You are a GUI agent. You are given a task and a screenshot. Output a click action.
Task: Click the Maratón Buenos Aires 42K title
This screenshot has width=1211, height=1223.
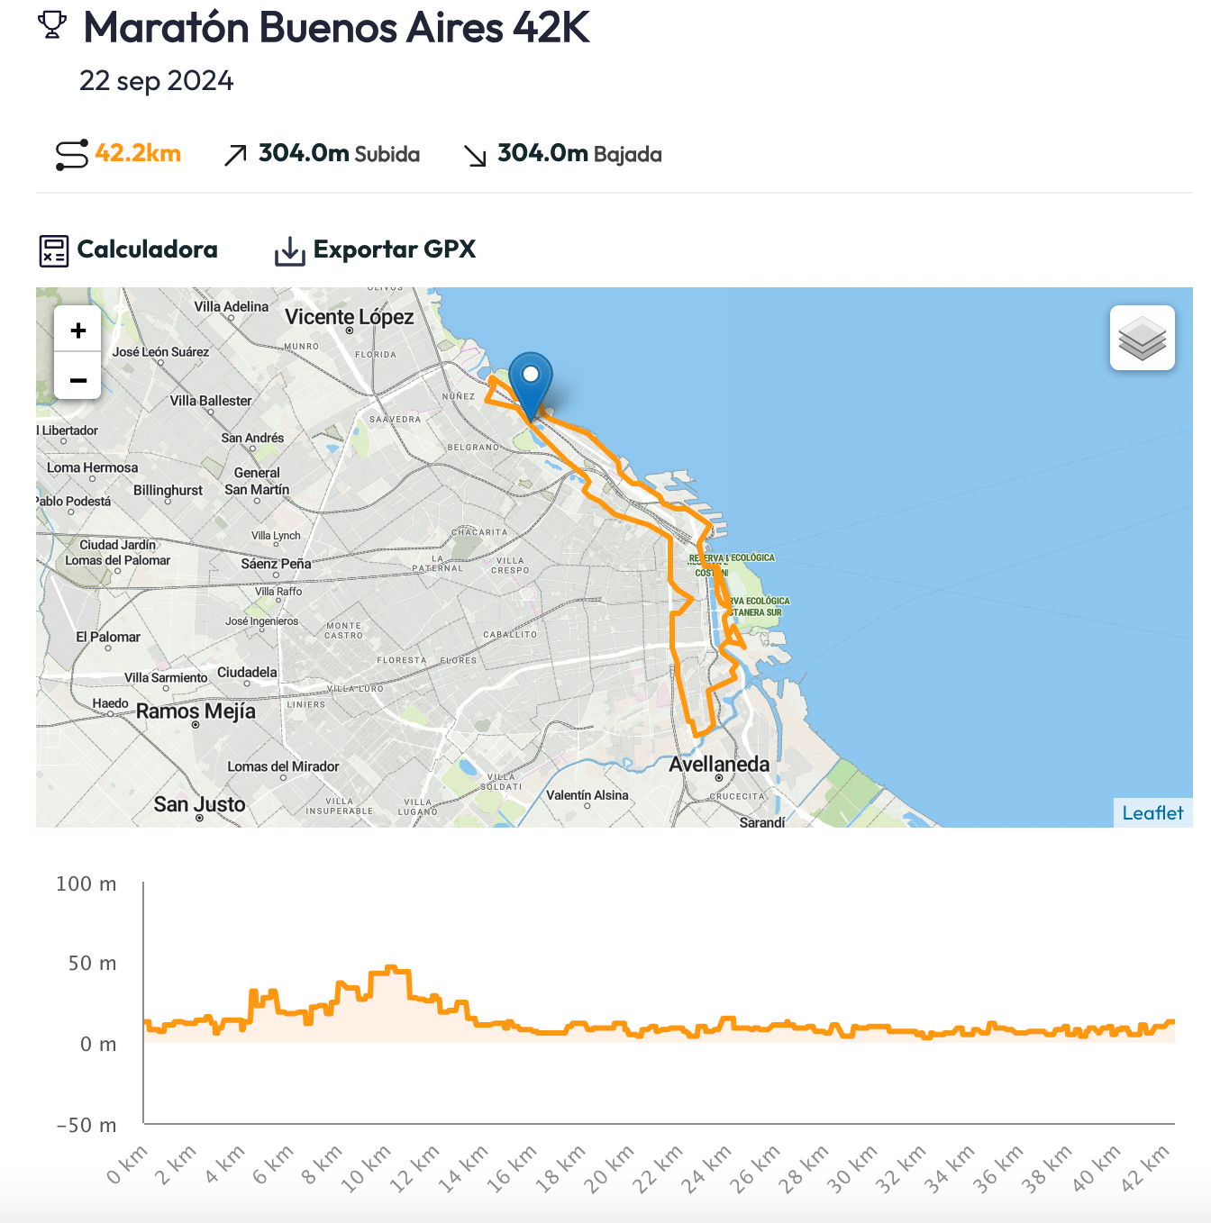pyautogui.click(x=336, y=27)
